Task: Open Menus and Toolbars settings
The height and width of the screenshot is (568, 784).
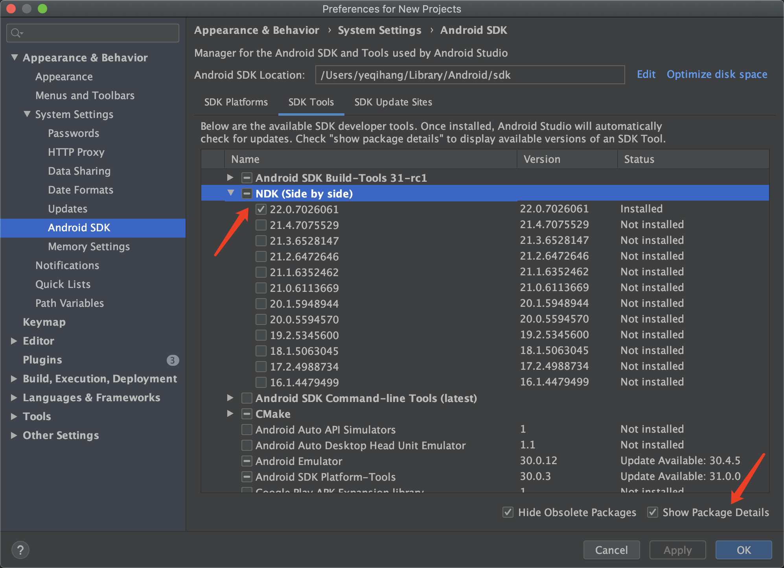Action: (x=85, y=96)
